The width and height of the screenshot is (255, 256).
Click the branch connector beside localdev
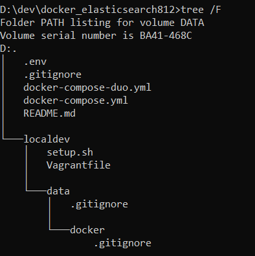tap(13, 139)
